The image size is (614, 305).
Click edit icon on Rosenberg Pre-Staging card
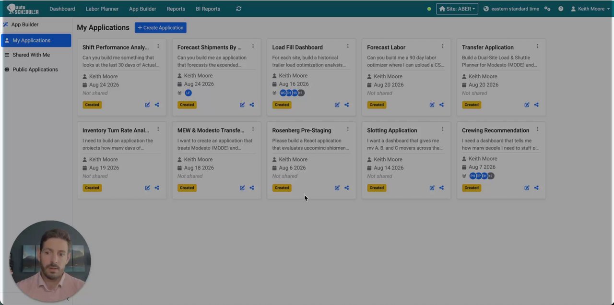337,188
